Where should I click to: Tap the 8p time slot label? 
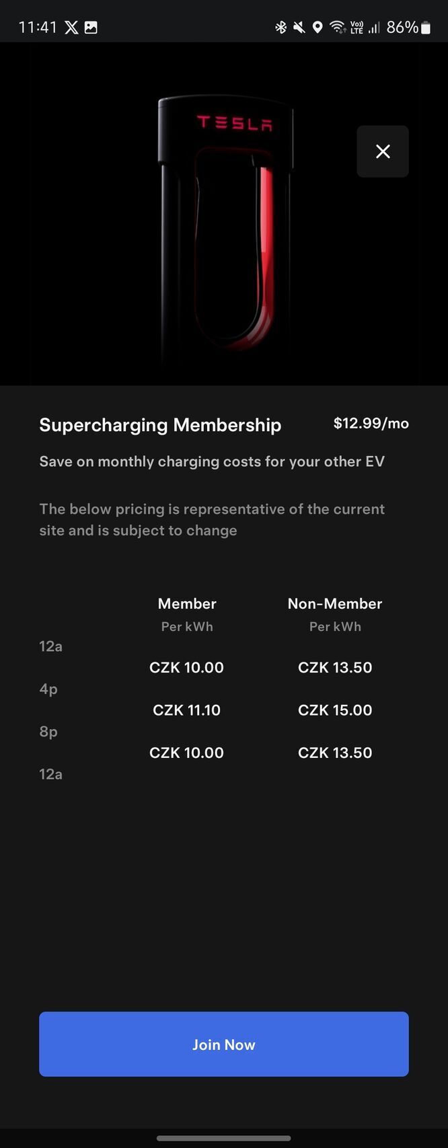point(48,732)
